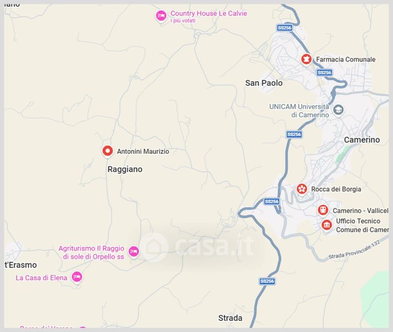Click the Raggiano place label
This screenshot has width=393, height=332.
(125, 169)
